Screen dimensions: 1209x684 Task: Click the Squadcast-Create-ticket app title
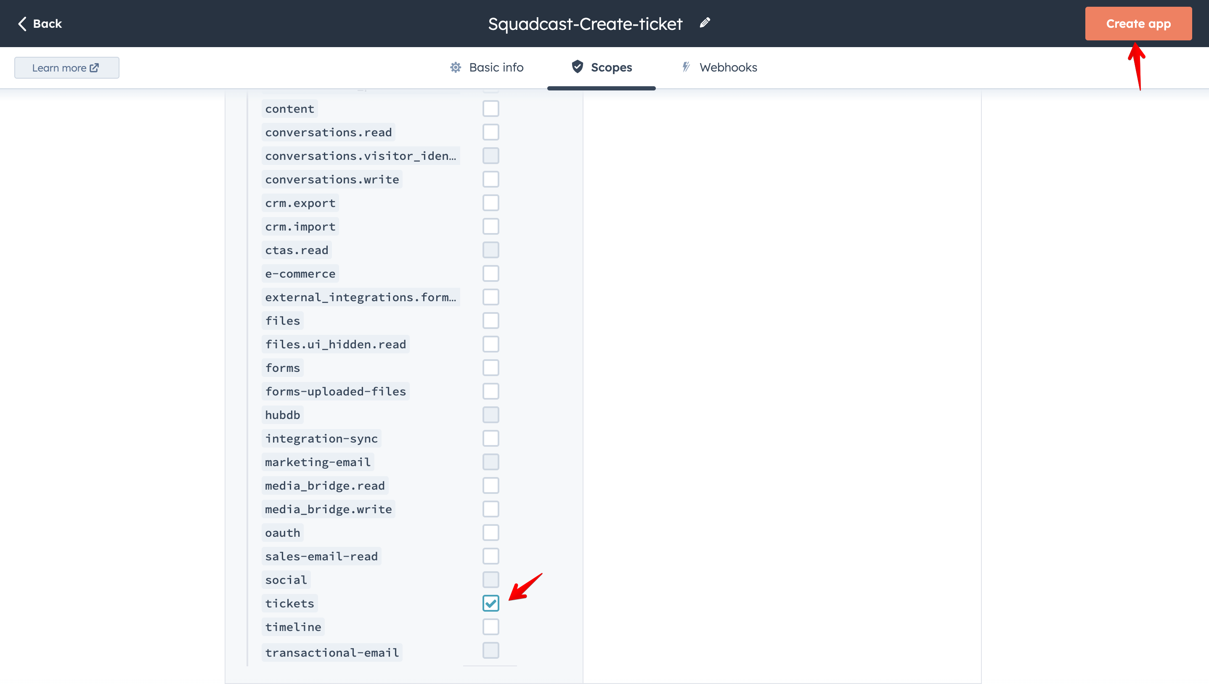[585, 24]
